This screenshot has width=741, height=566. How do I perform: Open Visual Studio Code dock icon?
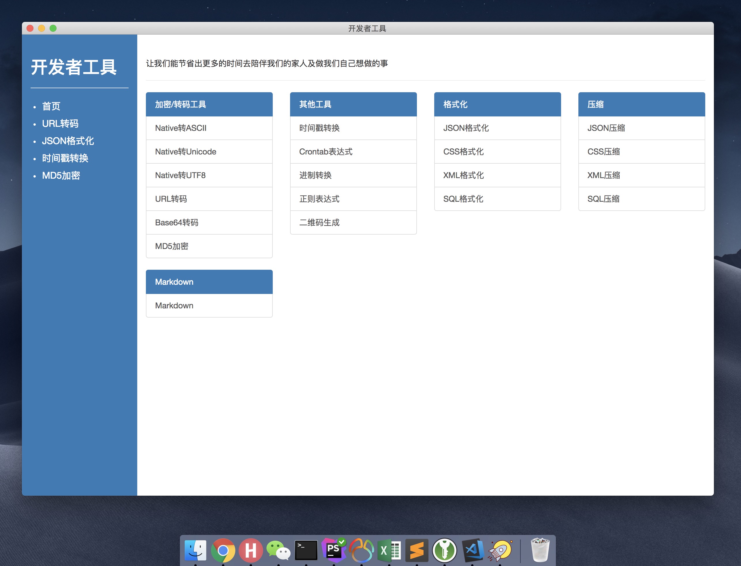(473, 550)
